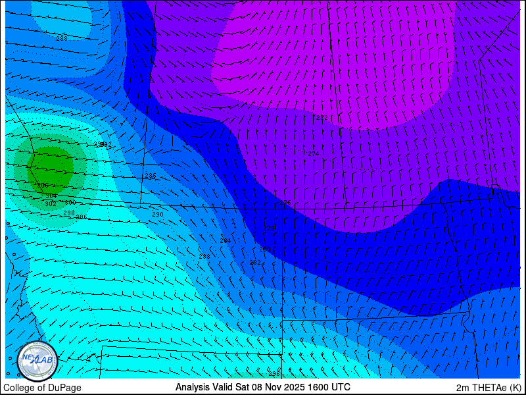Screen dimensions: 526x395
Task: Select the 284 contour label
Action: [x=226, y=240]
